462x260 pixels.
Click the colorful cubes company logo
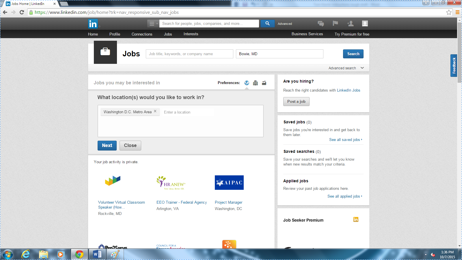(113, 181)
